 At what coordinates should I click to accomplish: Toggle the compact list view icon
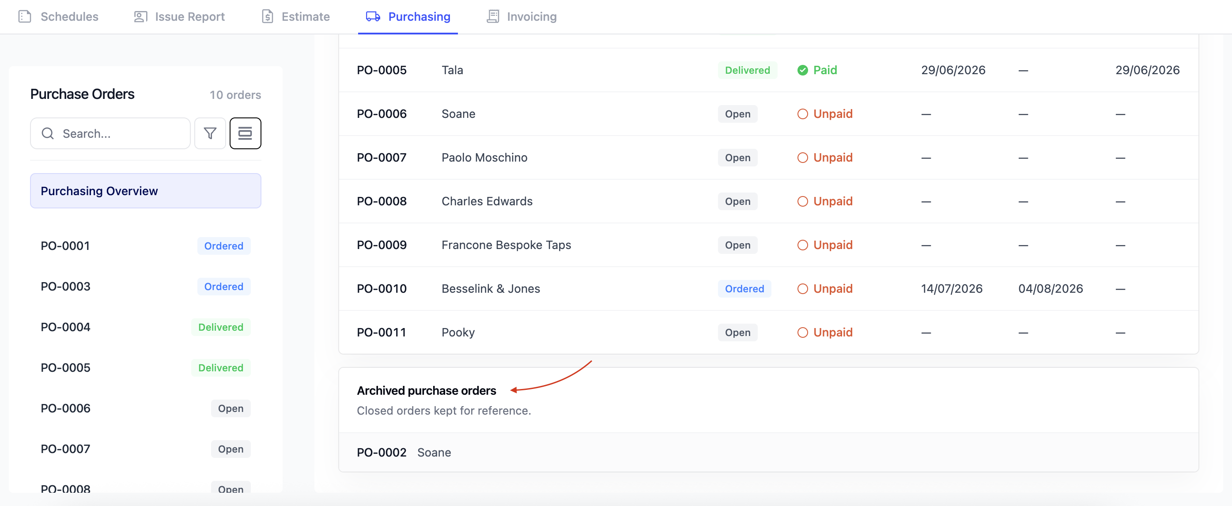click(x=246, y=133)
